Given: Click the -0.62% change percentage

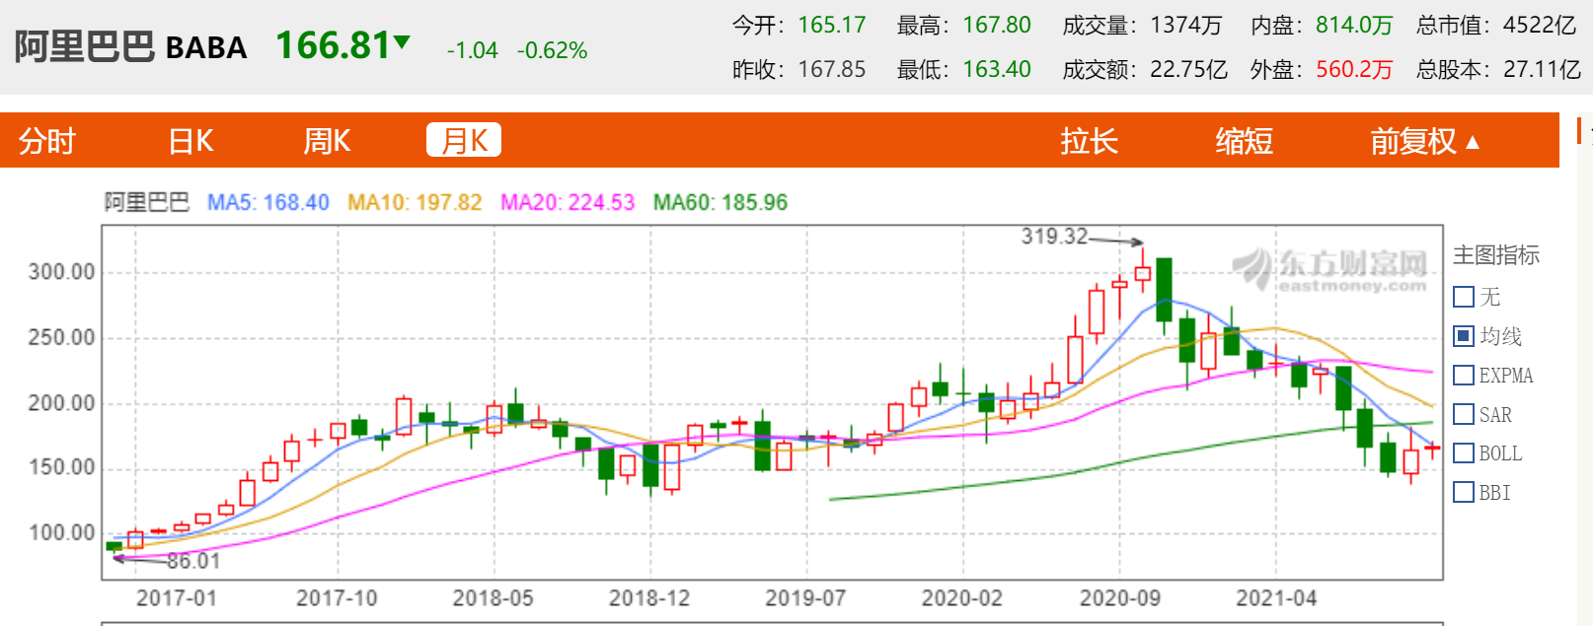Looking at the screenshot, I should tap(552, 50).
